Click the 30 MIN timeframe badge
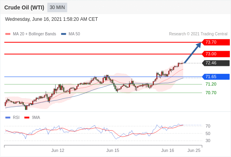This screenshot has width=231, height=157. pos(57,7)
